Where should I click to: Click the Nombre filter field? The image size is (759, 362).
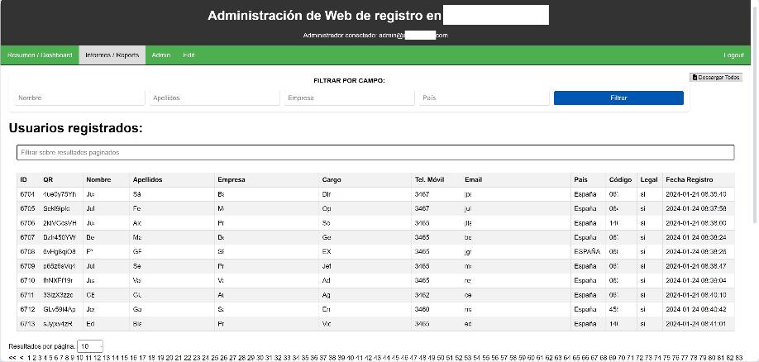[79, 98]
